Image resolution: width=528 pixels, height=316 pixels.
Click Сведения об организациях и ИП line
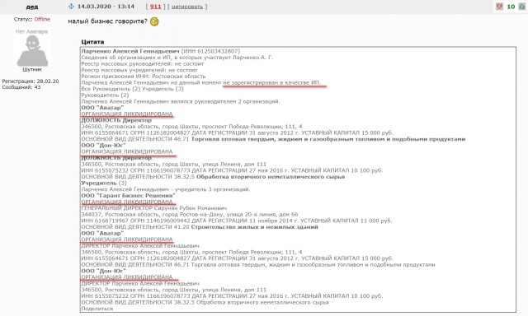(x=177, y=58)
